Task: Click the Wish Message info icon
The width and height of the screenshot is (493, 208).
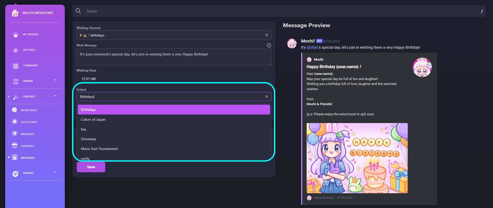Action: [x=269, y=45]
